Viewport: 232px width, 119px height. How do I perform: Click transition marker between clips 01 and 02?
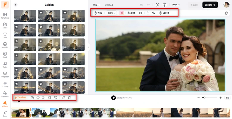31,113
